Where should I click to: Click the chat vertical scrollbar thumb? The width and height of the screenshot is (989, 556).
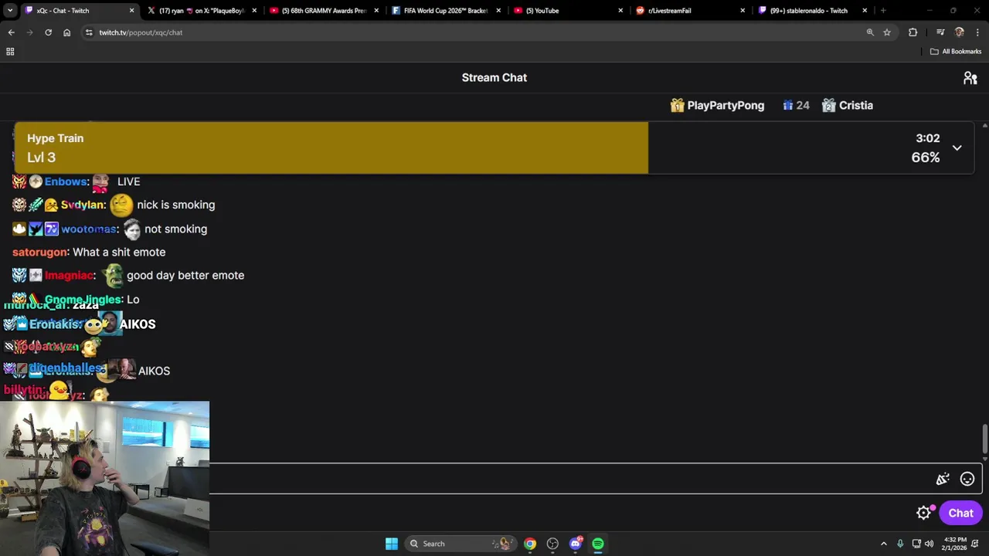984,439
